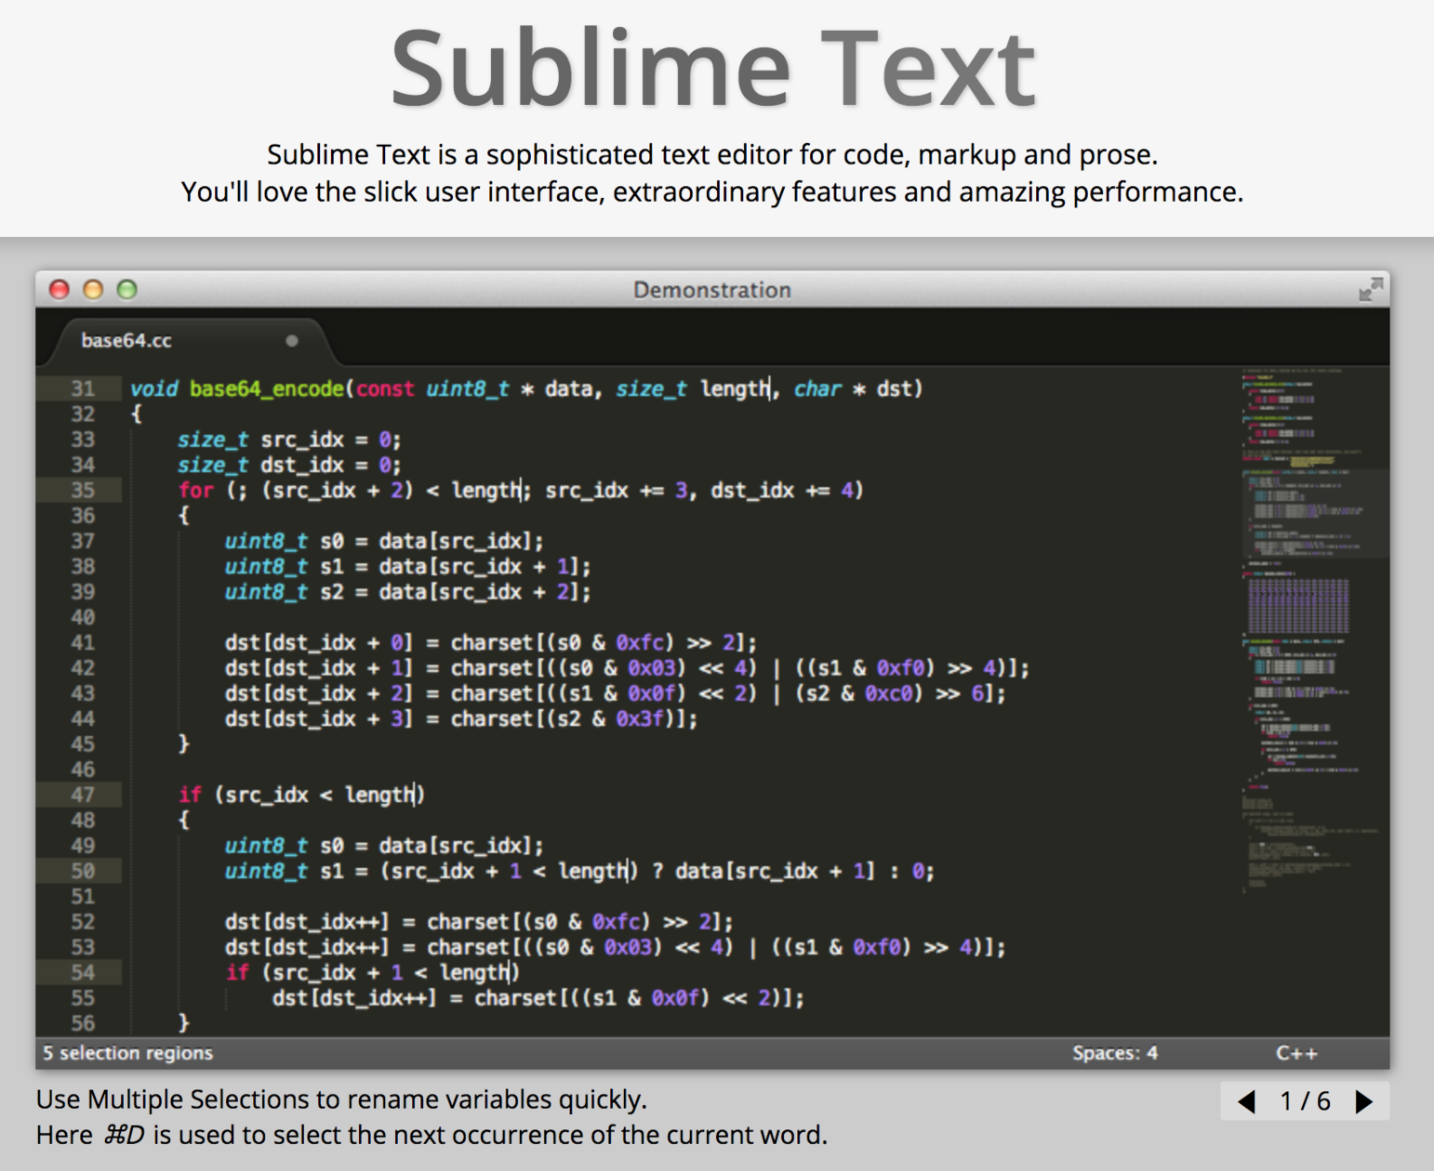
Task: Click line number 35 in gutter
Action: [84, 490]
